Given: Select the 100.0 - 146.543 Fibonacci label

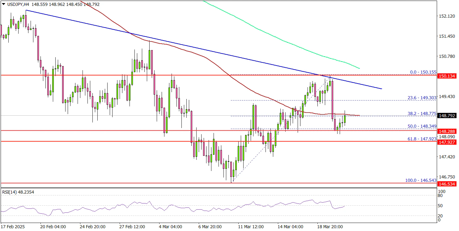Looking at the screenshot, I should point(421,180).
